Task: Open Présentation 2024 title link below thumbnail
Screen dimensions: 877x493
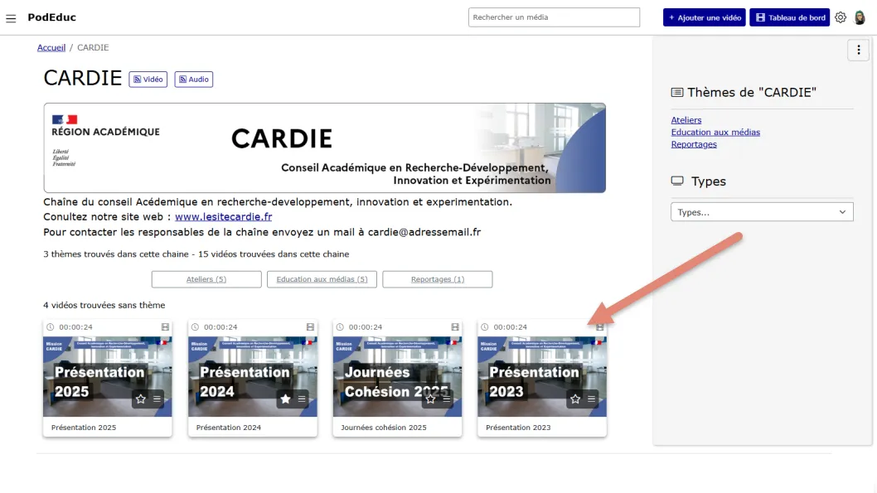Action: click(229, 428)
